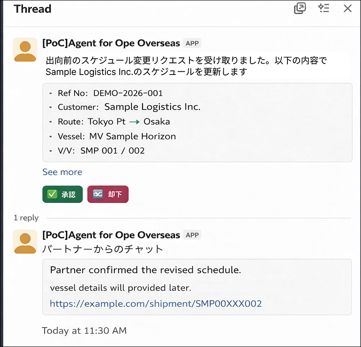The image size is (361, 347).
Task: Click the sparkle list summarize icon
Action: click(324, 9)
